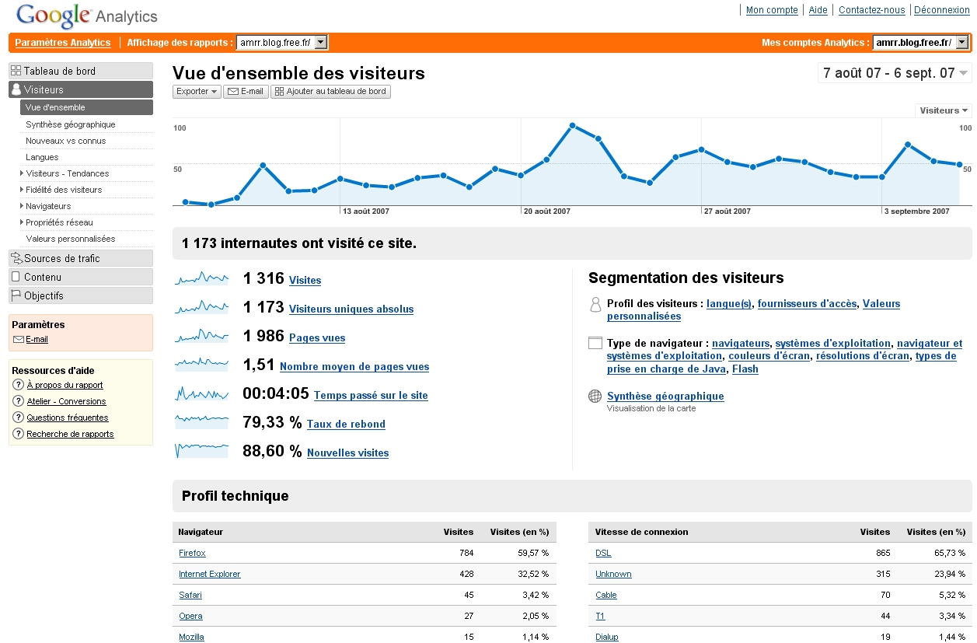Select Synthèse géographique in left menu
This screenshot has width=977, height=643.
coord(70,124)
